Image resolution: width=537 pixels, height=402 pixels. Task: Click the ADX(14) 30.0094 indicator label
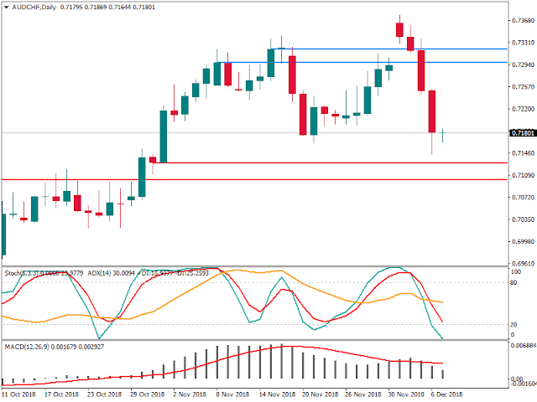112,273
